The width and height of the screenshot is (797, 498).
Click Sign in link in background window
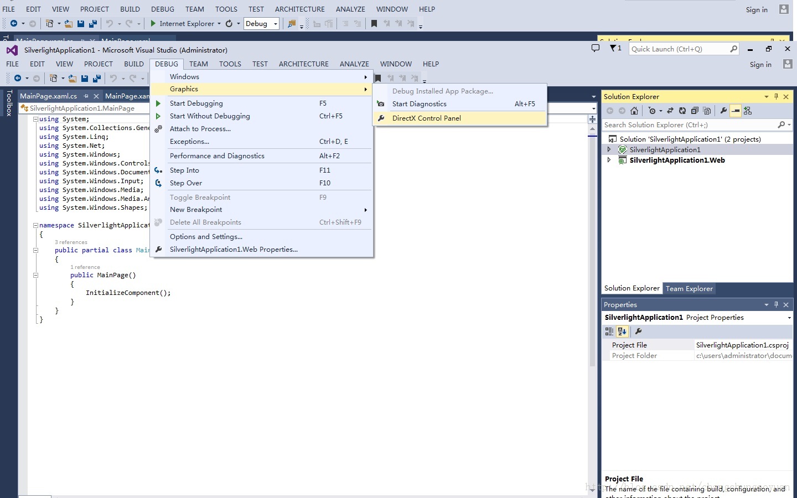(757, 9)
